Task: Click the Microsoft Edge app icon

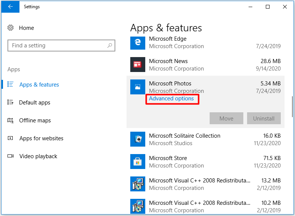Action: 138,43
